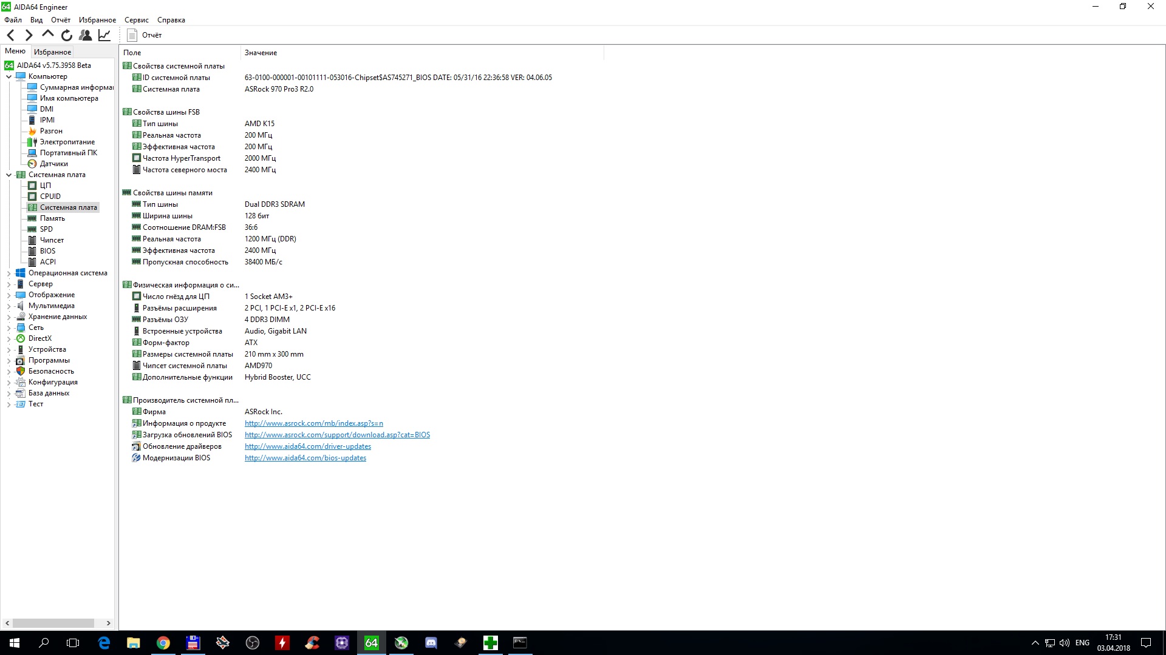Open Discord from the taskbar
This screenshot has width=1166, height=655.
pyautogui.click(x=431, y=643)
